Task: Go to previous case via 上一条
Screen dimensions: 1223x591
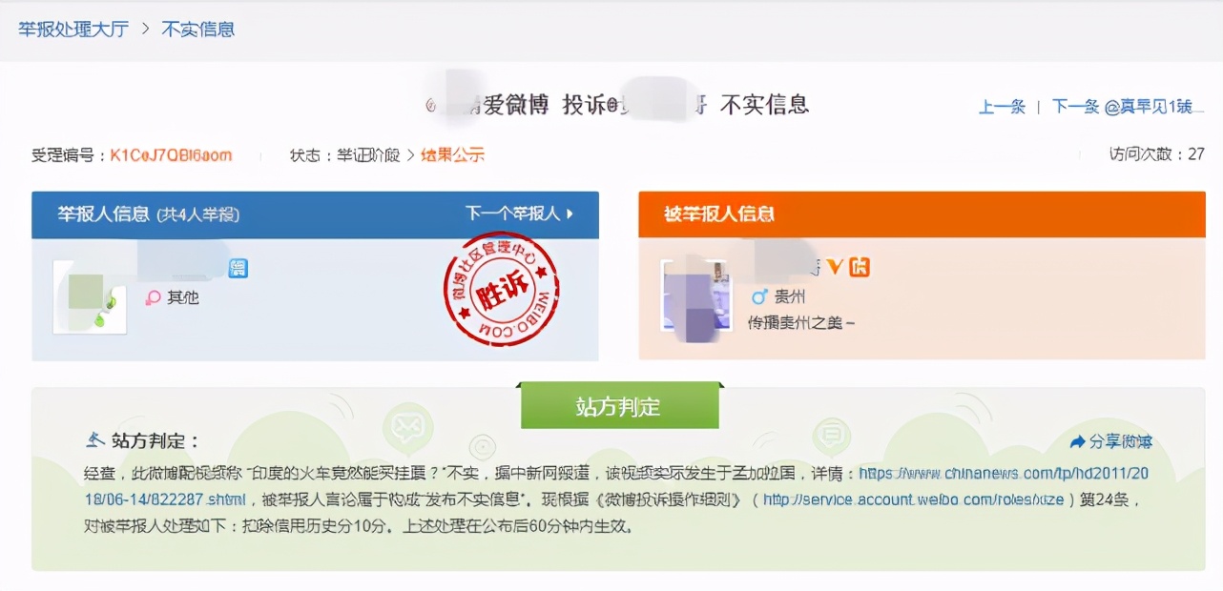Action: point(1002,107)
